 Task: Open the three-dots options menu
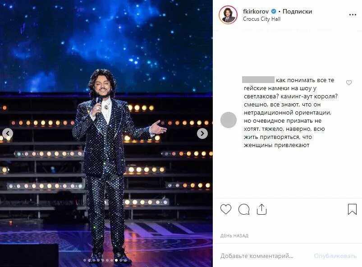pyautogui.click(x=353, y=15)
